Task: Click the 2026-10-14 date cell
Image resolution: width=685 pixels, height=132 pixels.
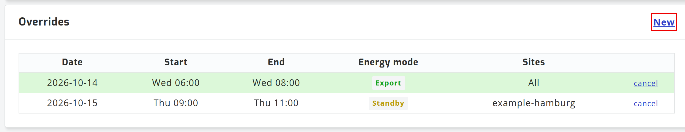Action: click(72, 83)
